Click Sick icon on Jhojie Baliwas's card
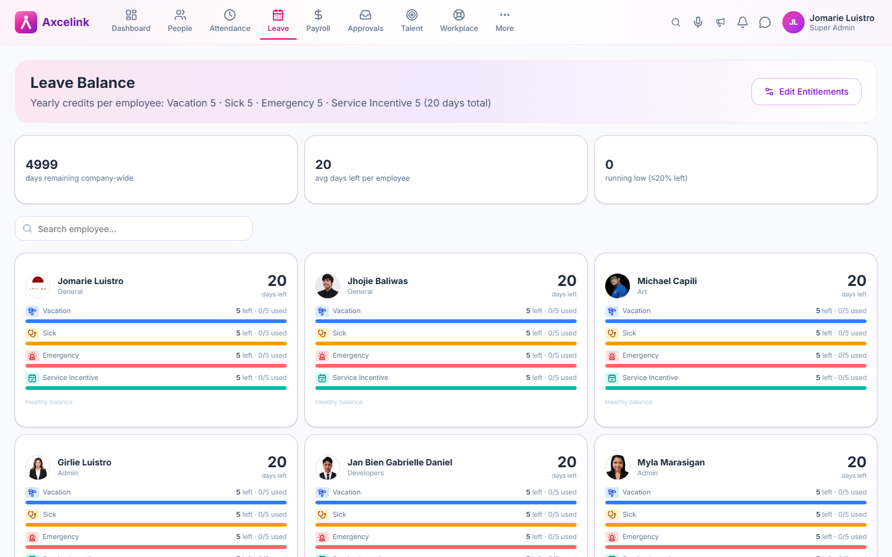This screenshot has width=892, height=557. tap(322, 334)
